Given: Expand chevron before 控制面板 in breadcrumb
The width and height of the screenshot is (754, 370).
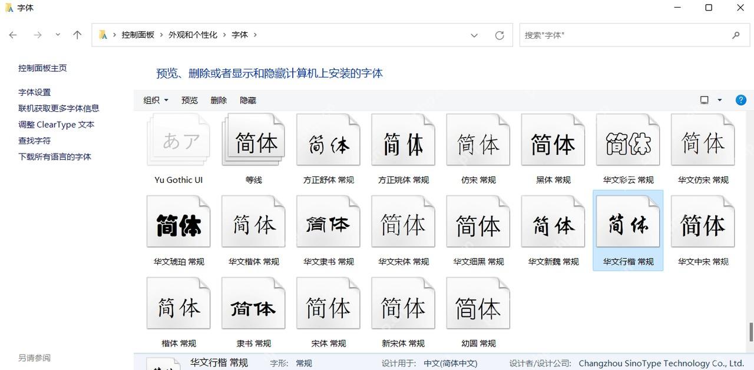Looking at the screenshot, I should coord(115,35).
